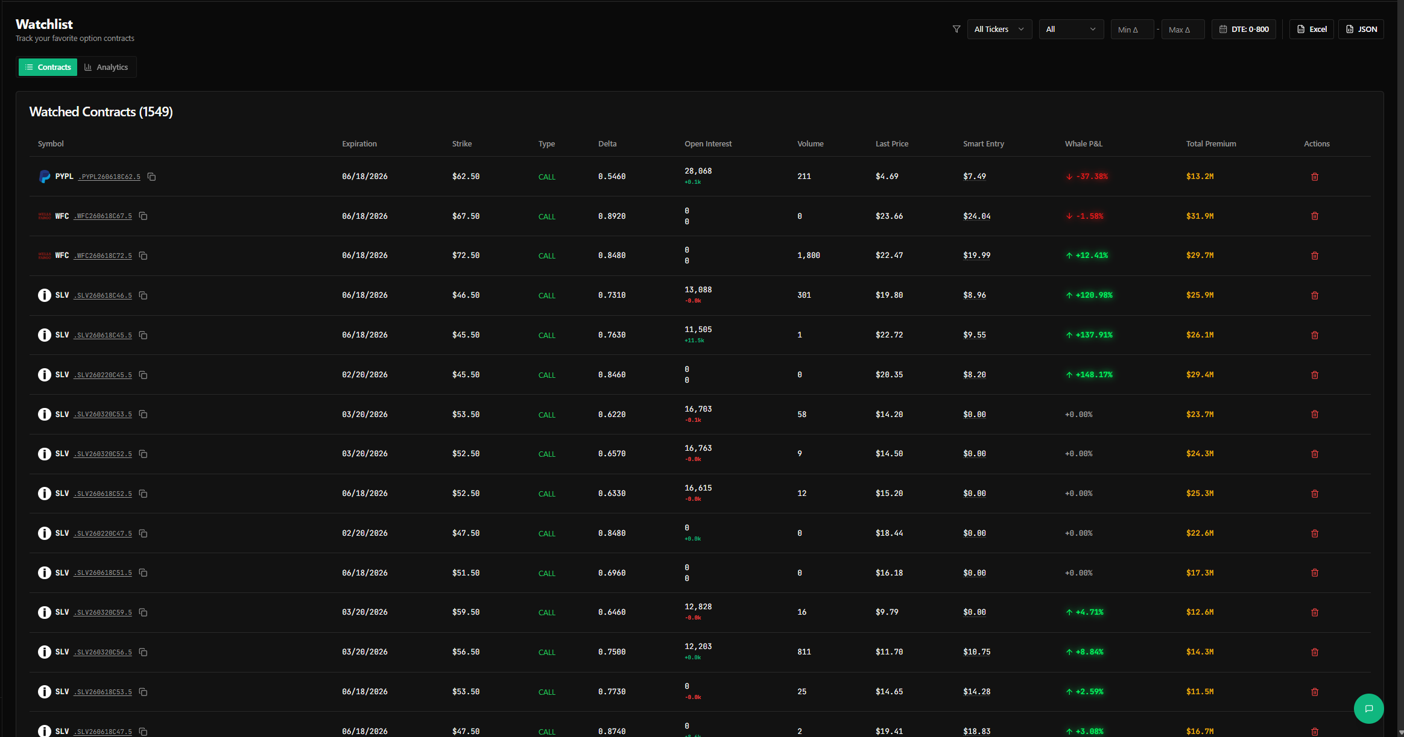Open the PYPL260618C62.5 contract link
1404x737 pixels.
click(110, 177)
